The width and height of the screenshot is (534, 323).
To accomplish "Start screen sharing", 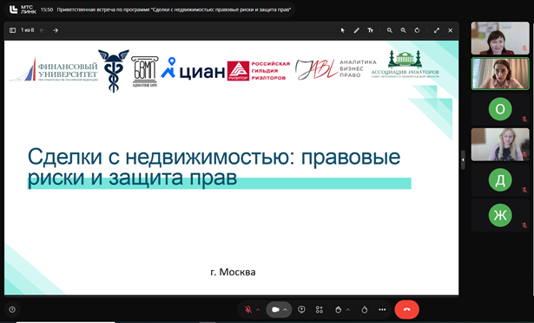I will (x=301, y=309).
